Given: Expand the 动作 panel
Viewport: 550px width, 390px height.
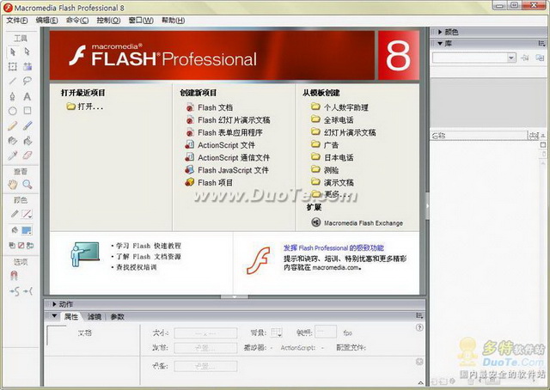Looking at the screenshot, I should [65, 303].
